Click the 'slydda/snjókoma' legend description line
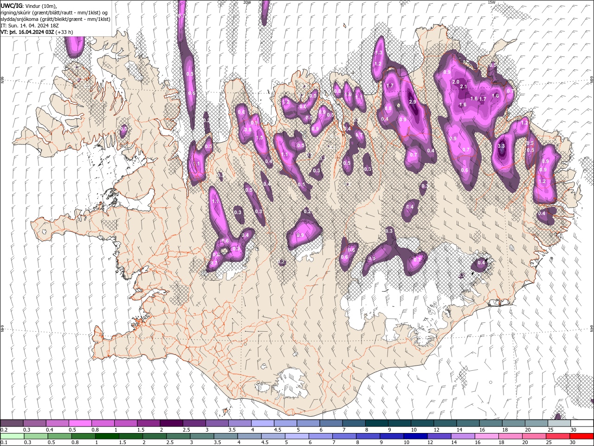This screenshot has width=594, height=446. tap(55, 19)
